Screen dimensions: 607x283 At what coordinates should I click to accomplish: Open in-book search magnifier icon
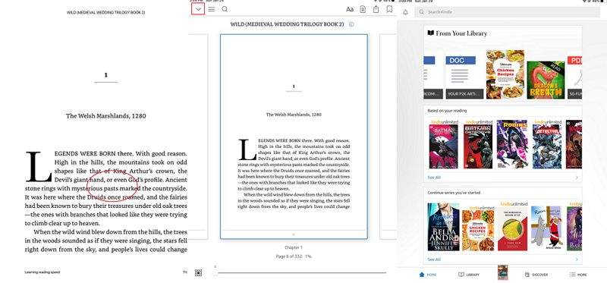pyautogui.click(x=225, y=9)
